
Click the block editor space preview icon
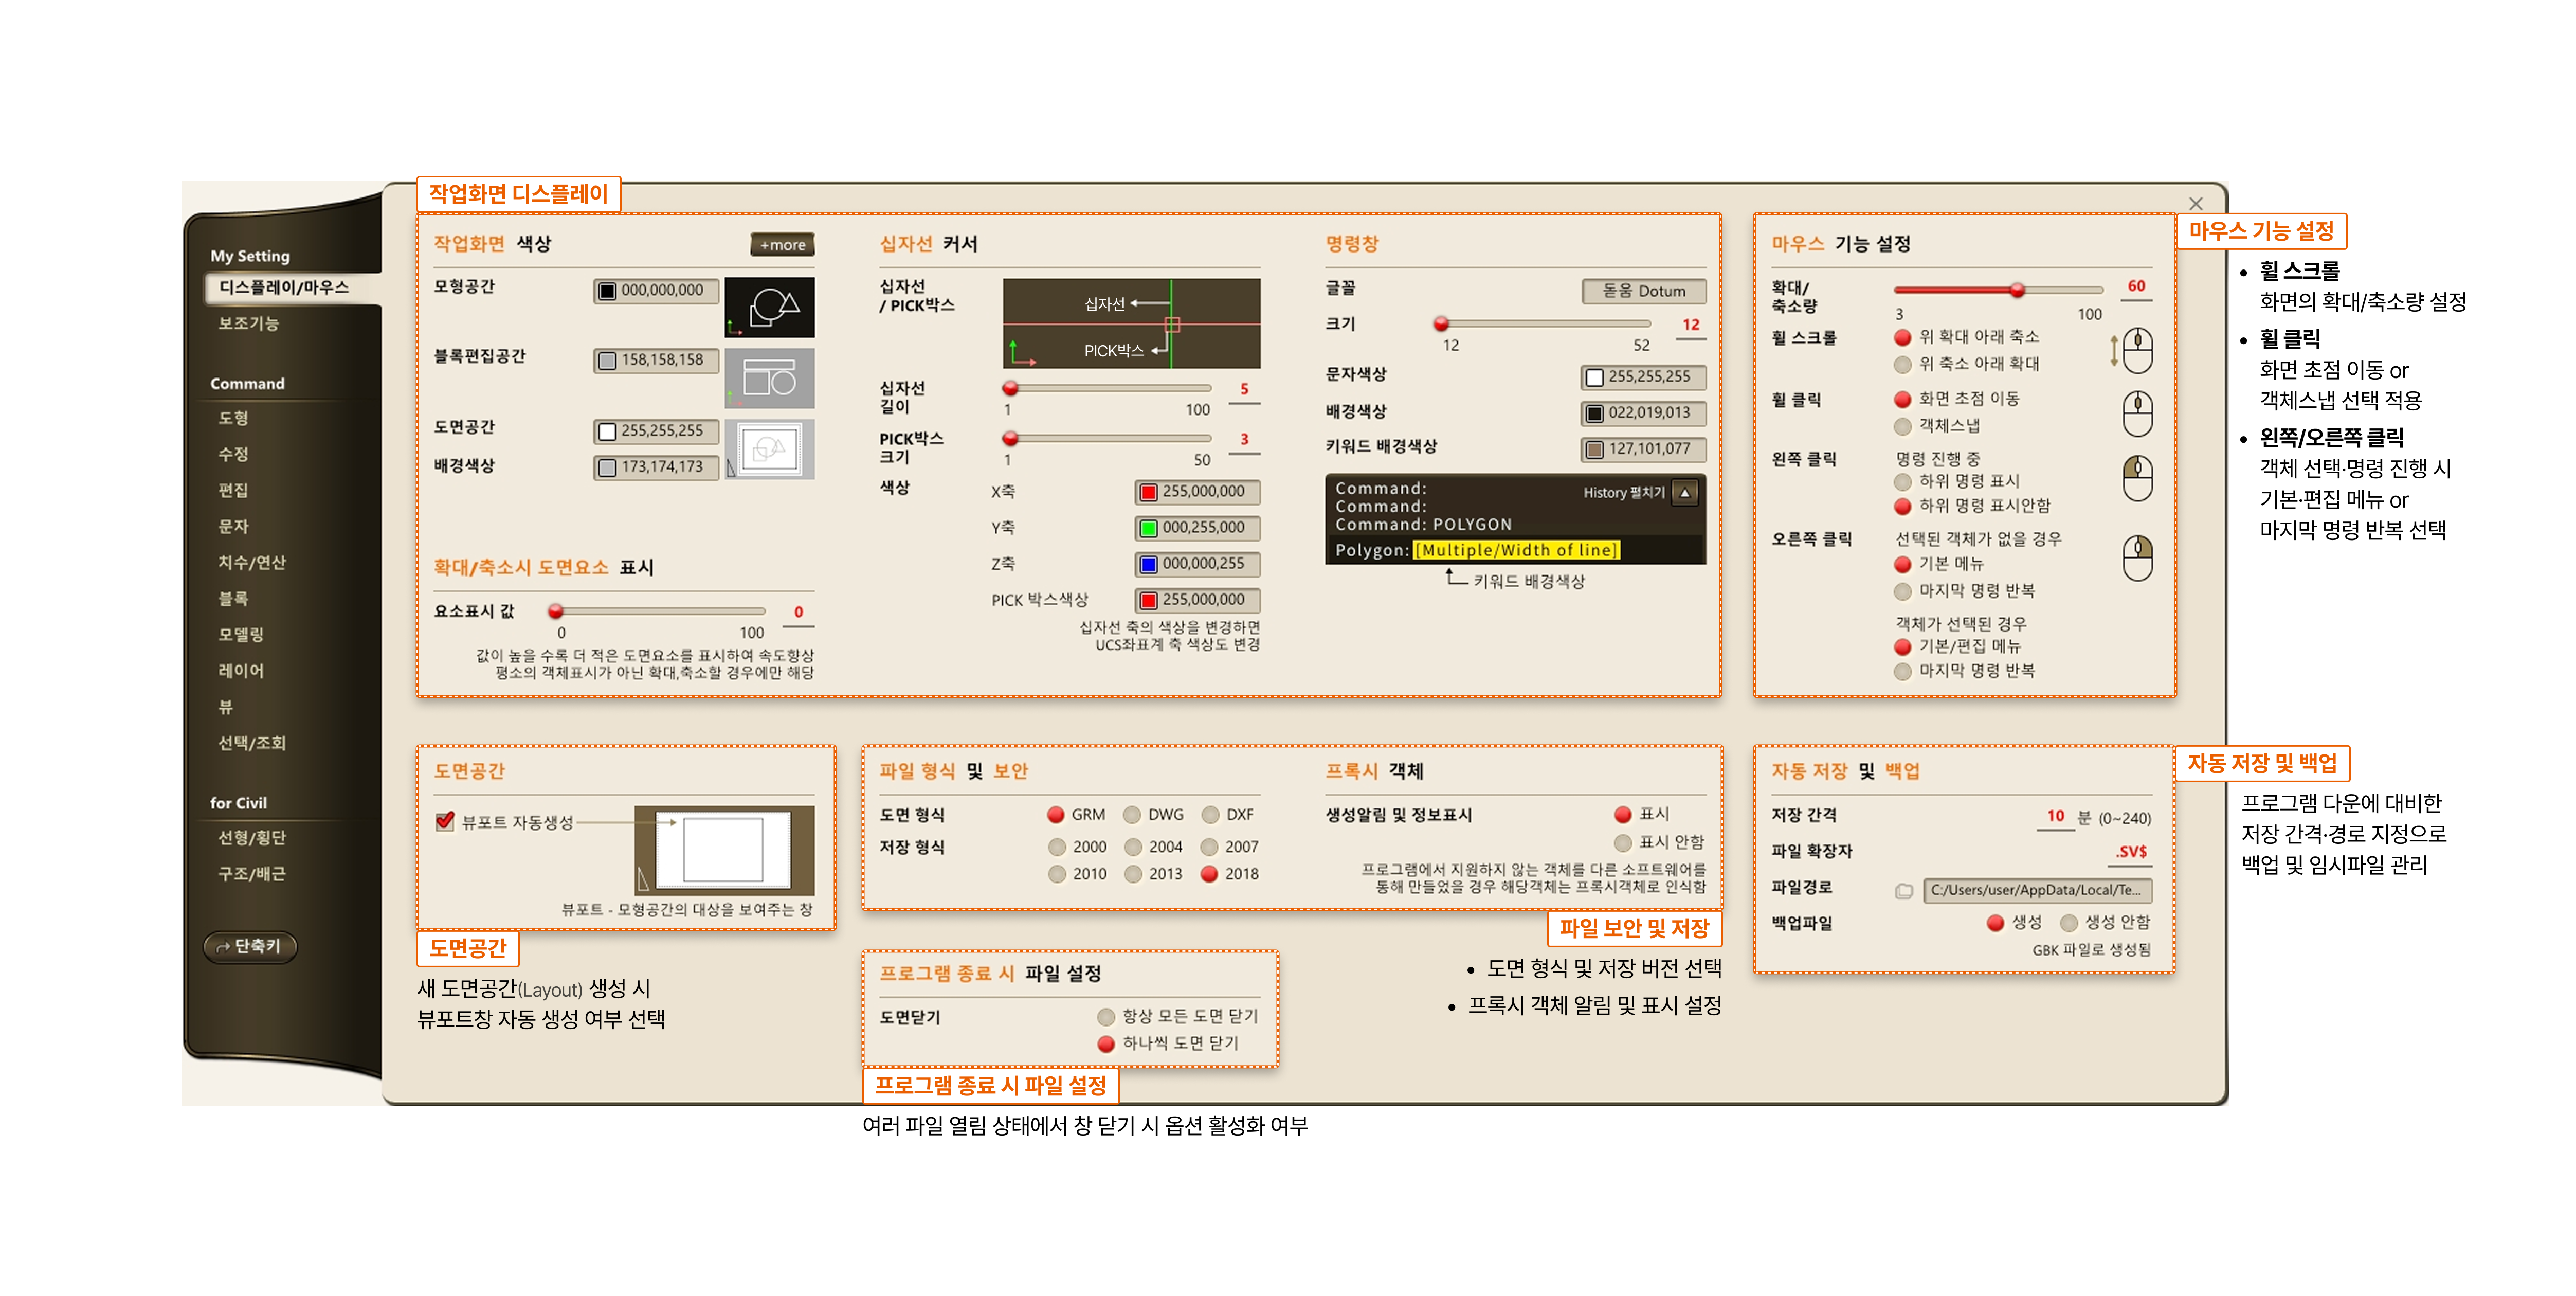click(769, 378)
